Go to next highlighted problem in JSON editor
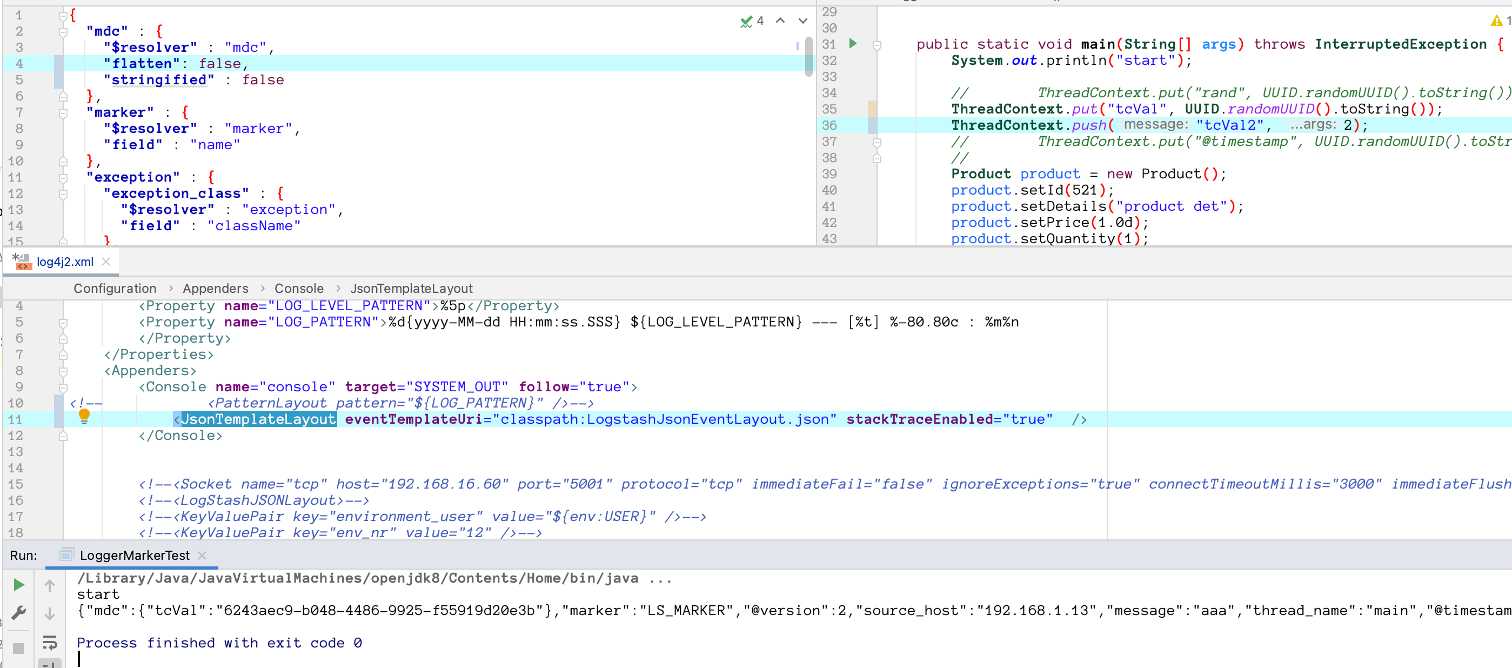This screenshot has width=1512, height=668. tap(802, 21)
